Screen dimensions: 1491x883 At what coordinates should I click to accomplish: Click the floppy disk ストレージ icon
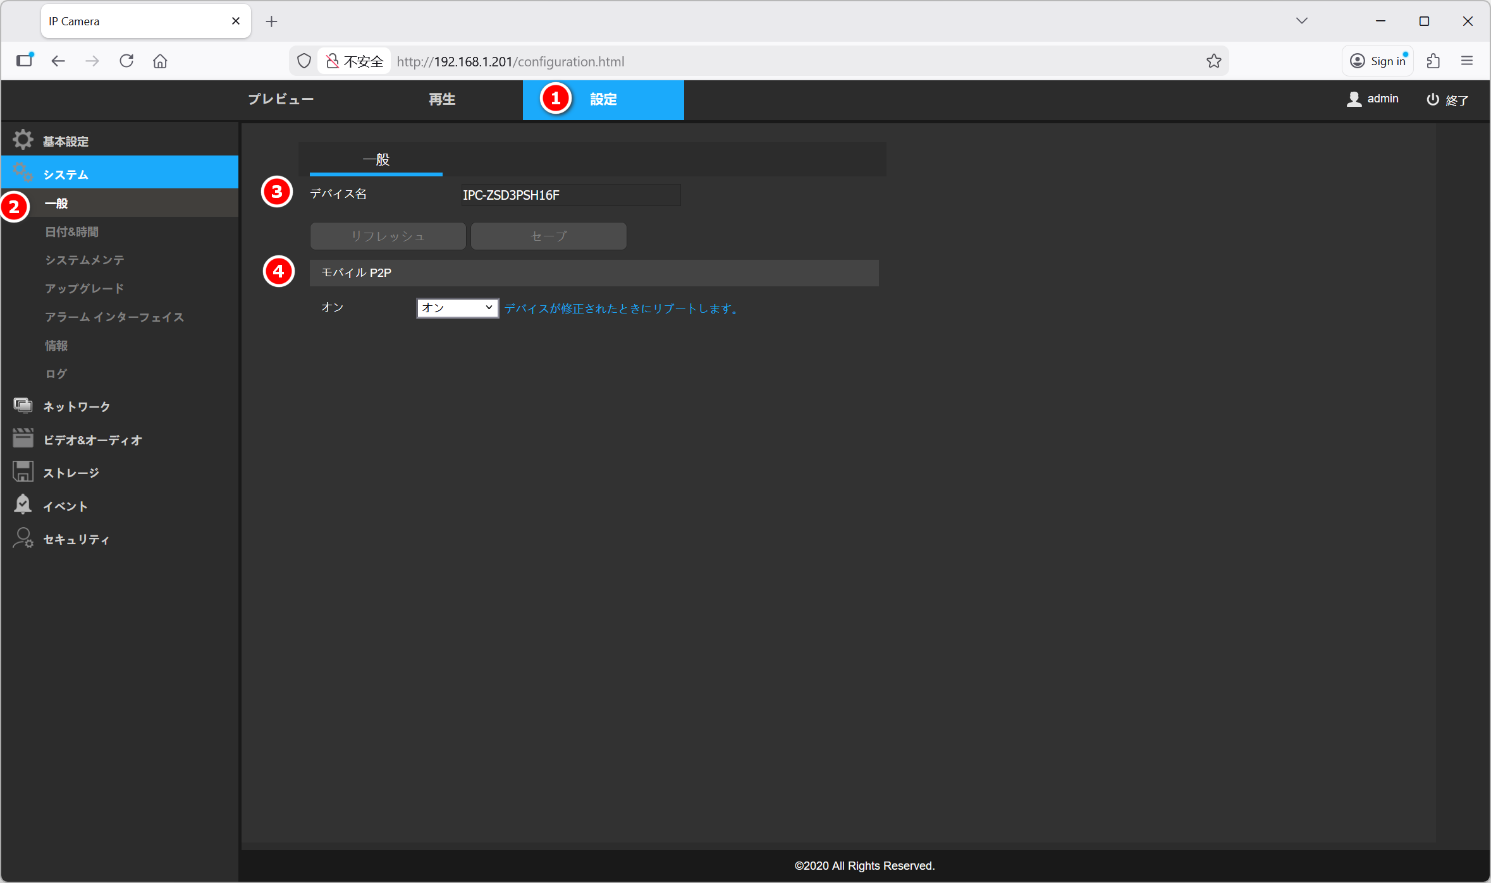coord(23,472)
